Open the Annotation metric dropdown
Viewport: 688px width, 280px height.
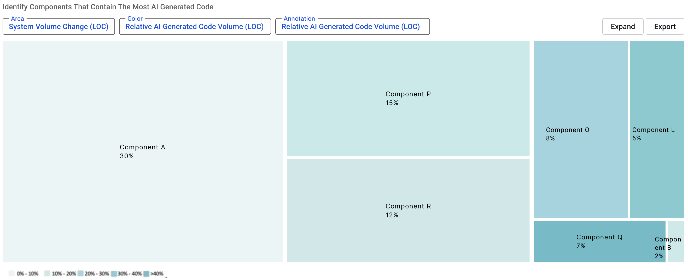tap(352, 27)
